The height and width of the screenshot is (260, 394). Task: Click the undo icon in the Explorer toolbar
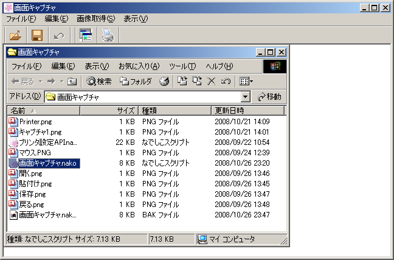(x=226, y=82)
